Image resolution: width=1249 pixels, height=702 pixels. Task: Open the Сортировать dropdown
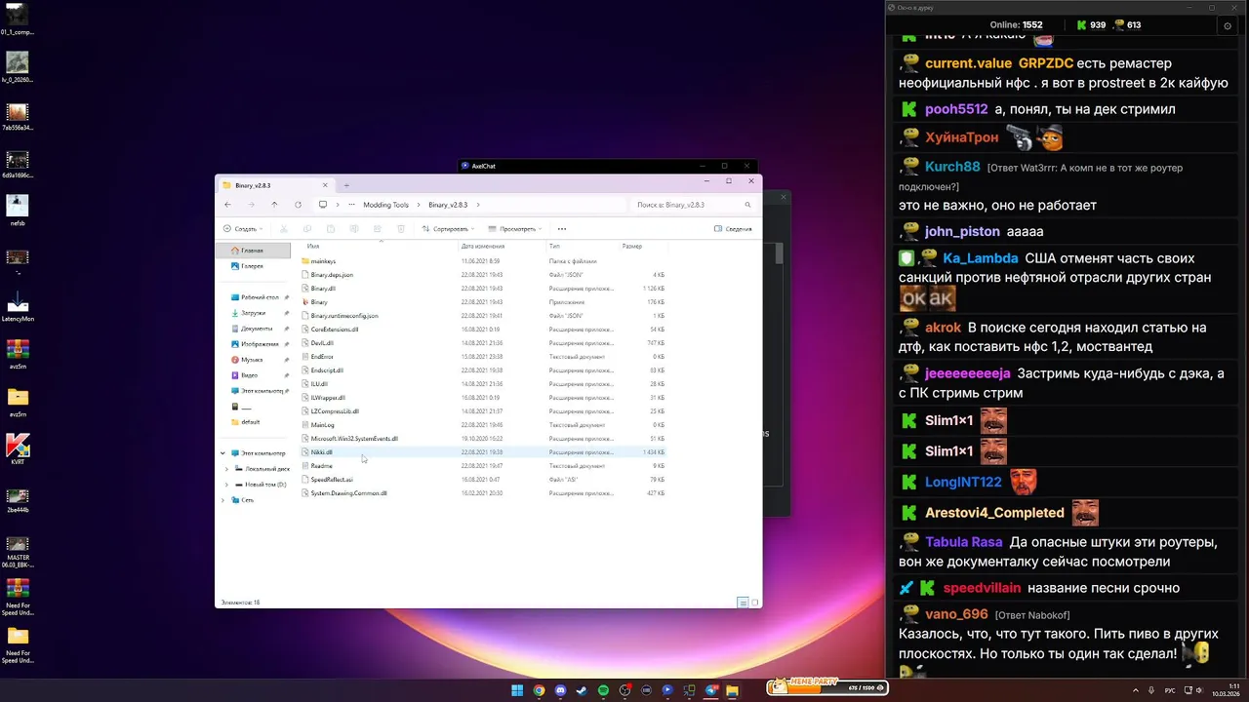click(449, 229)
